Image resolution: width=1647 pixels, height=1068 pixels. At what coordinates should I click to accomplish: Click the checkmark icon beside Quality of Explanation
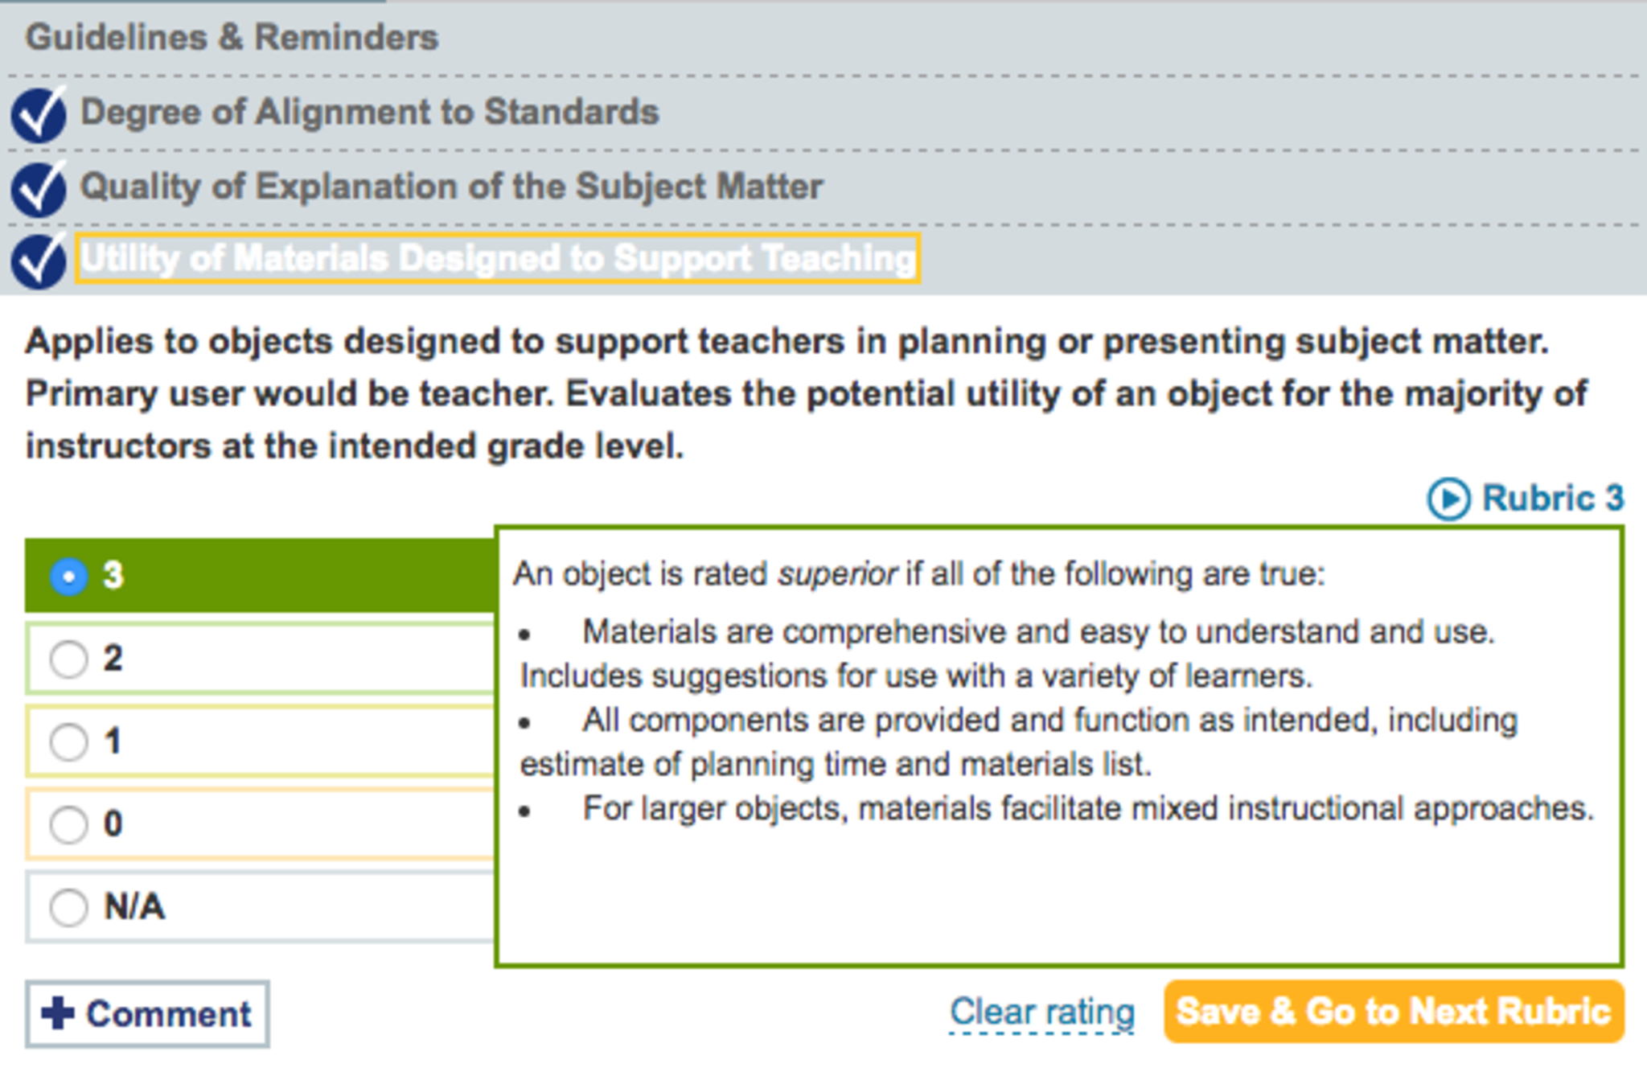(x=39, y=189)
